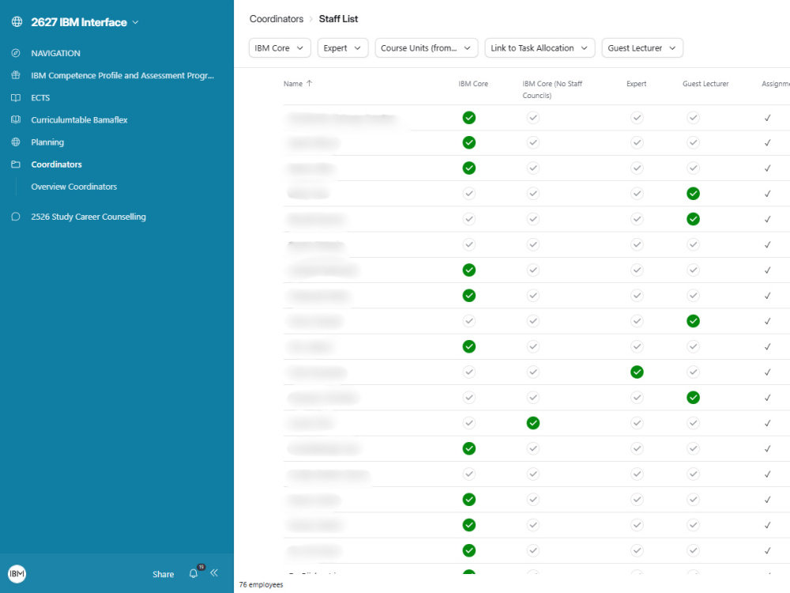Click the Name column header
Viewport: 790px width, 593px height.
[293, 84]
